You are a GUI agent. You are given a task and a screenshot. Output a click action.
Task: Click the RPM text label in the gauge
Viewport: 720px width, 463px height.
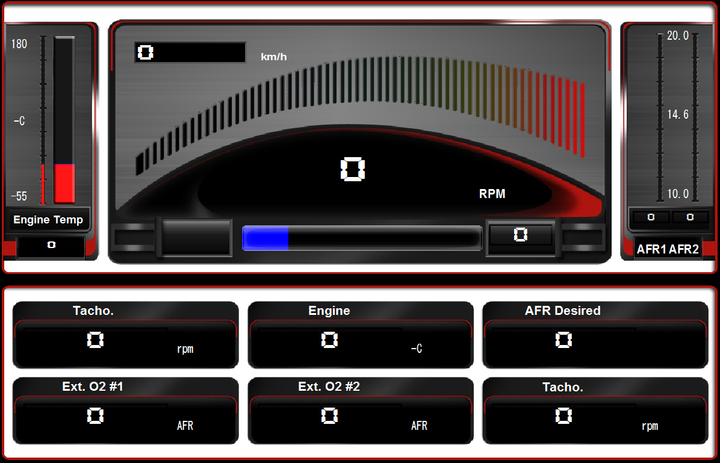point(492,194)
